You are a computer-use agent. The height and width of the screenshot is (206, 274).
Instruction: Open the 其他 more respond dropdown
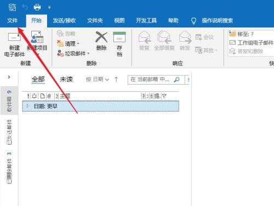pyautogui.click(x=207, y=50)
